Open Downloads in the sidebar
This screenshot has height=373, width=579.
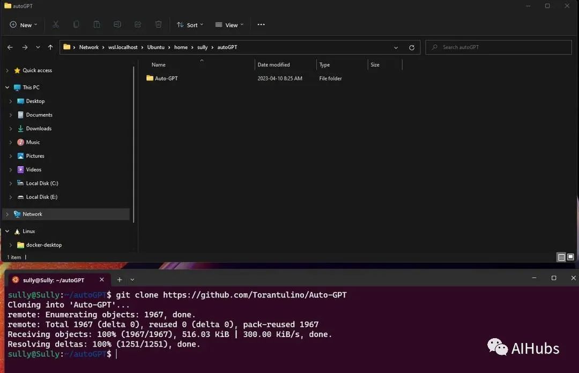tap(39, 129)
